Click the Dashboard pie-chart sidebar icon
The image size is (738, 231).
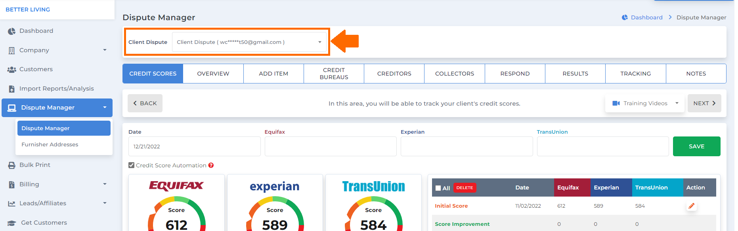pos(11,31)
